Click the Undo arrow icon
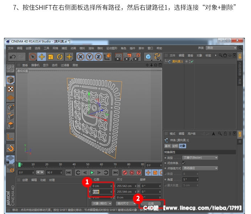251x214 pixels. coord(13,57)
